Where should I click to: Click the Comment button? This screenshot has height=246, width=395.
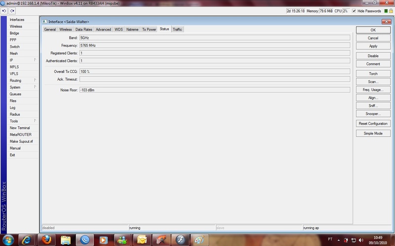point(373,64)
